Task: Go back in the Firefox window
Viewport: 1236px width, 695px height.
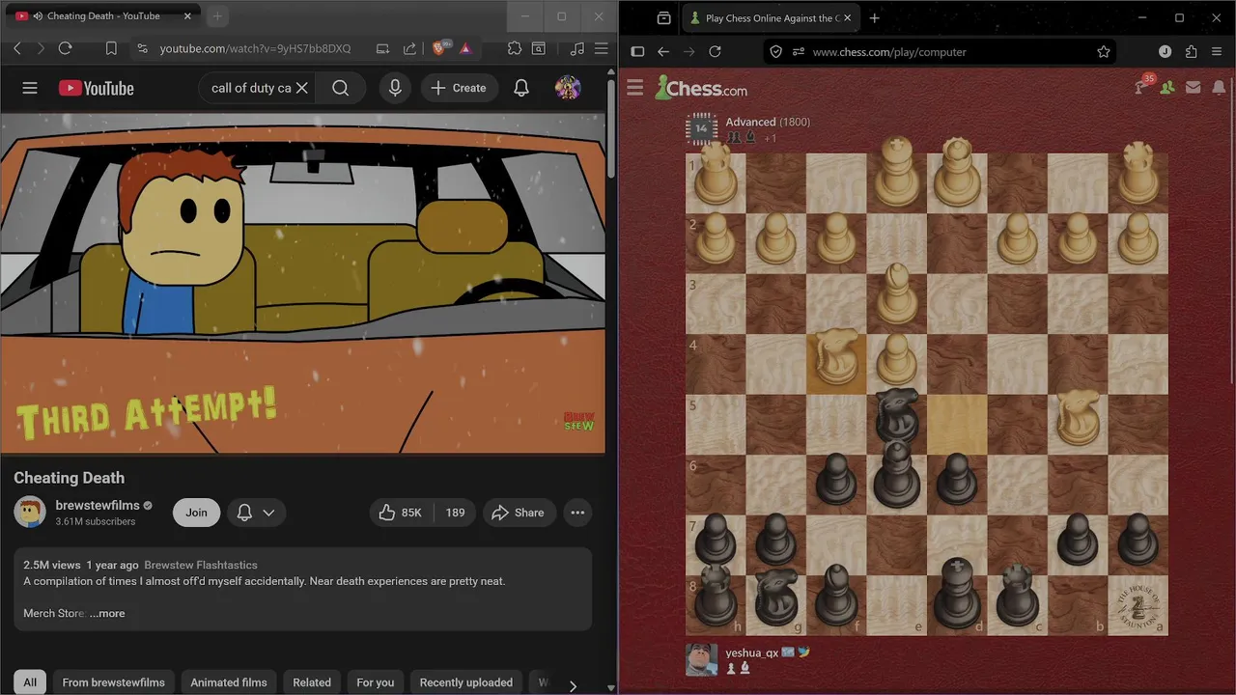Action: 662,52
